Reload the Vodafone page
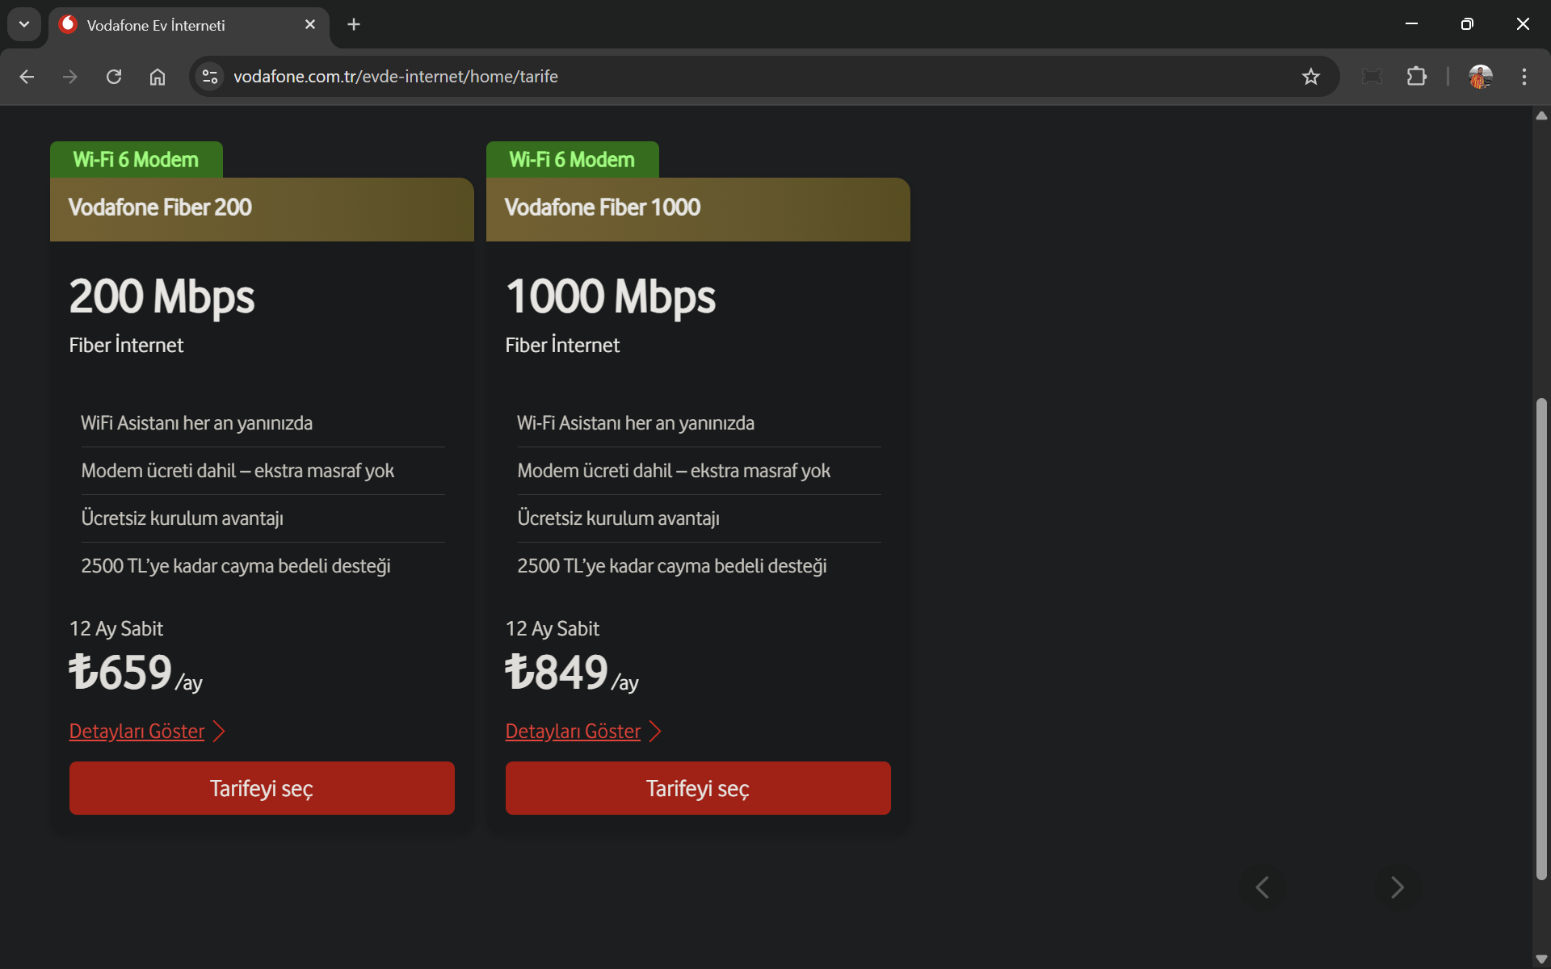 click(114, 77)
